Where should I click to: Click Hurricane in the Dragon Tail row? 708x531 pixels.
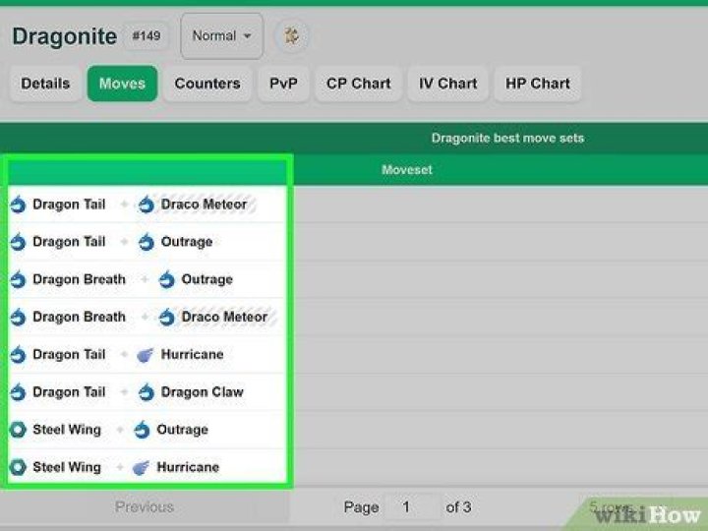[x=193, y=354]
